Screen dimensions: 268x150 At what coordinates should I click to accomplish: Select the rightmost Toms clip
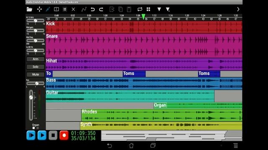point(209,74)
